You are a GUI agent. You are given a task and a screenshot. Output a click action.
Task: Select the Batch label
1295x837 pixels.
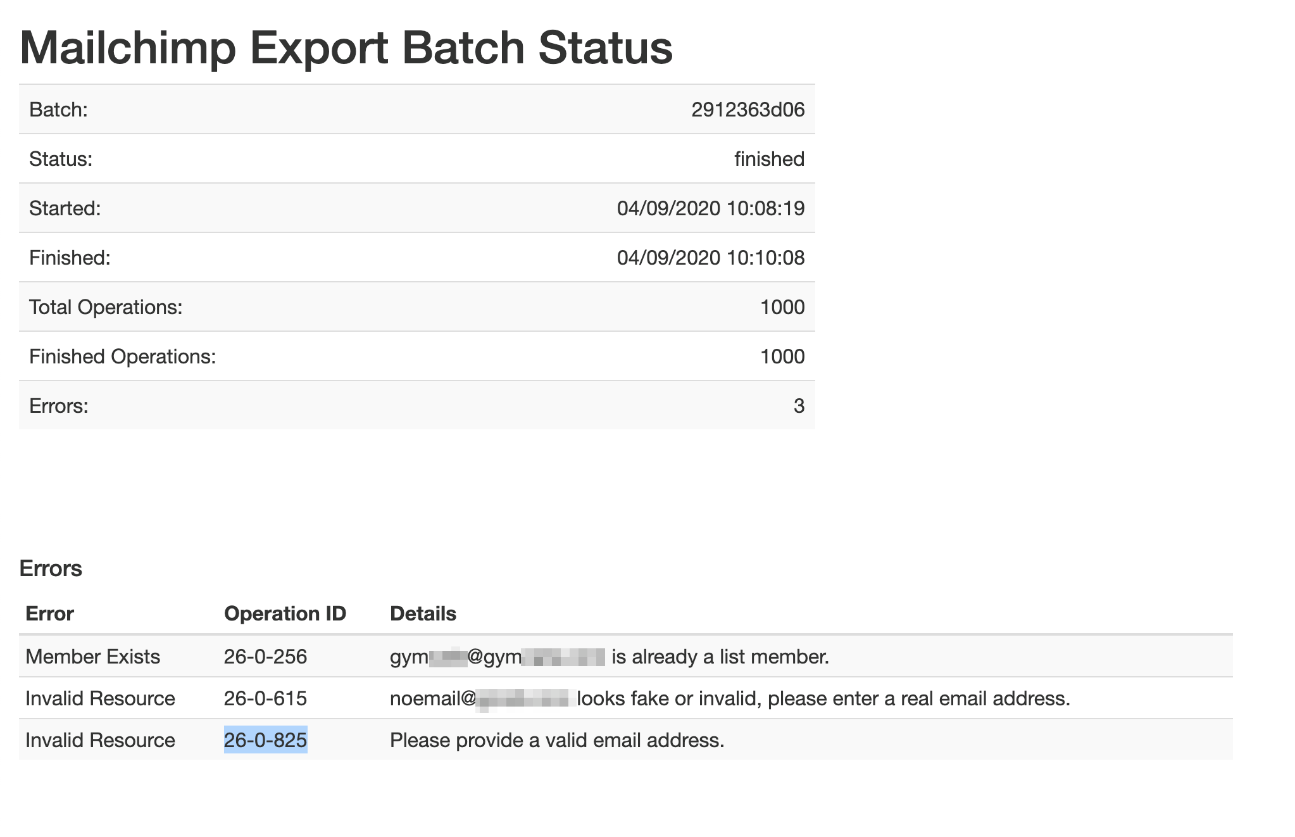pyautogui.click(x=58, y=110)
